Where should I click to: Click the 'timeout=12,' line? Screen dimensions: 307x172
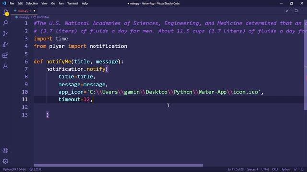(75, 99)
